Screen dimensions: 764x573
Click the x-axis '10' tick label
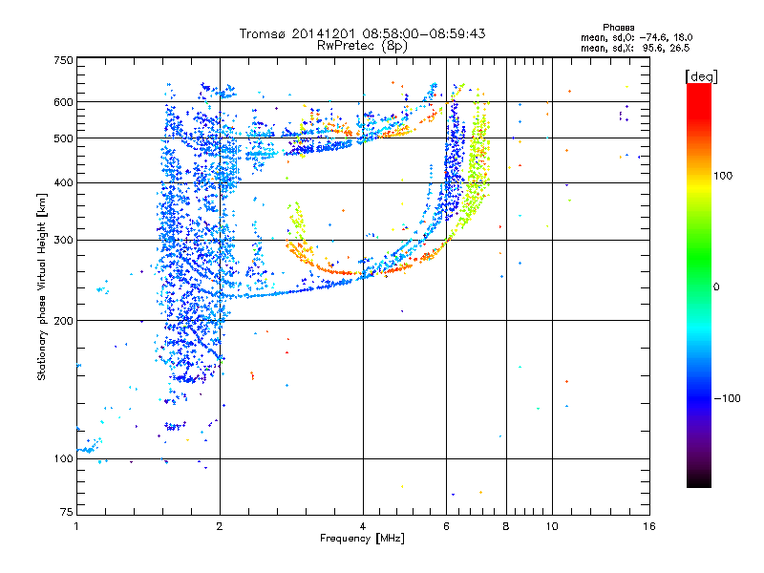552,526
